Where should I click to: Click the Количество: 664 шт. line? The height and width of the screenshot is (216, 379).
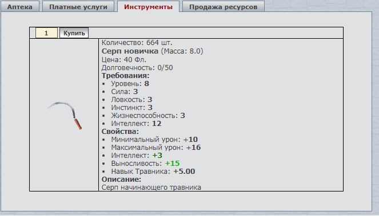tap(137, 43)
